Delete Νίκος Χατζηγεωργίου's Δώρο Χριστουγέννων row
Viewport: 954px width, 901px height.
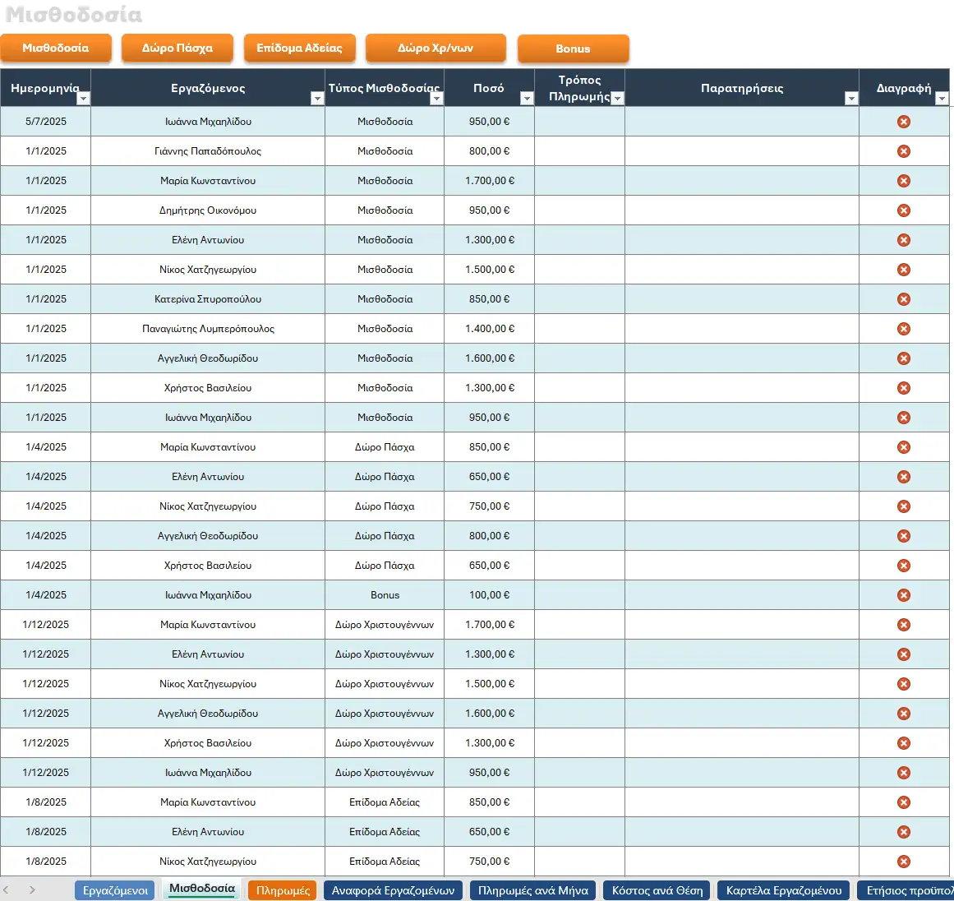point(904,684)
